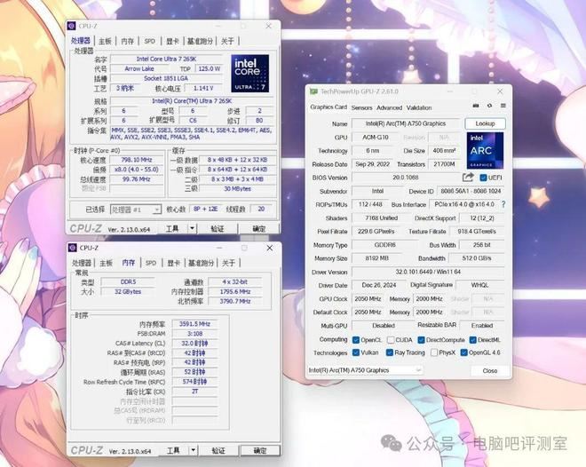586x467 pixels.
Task: Click the Socket 1851 LGA value
Action: 166,78
